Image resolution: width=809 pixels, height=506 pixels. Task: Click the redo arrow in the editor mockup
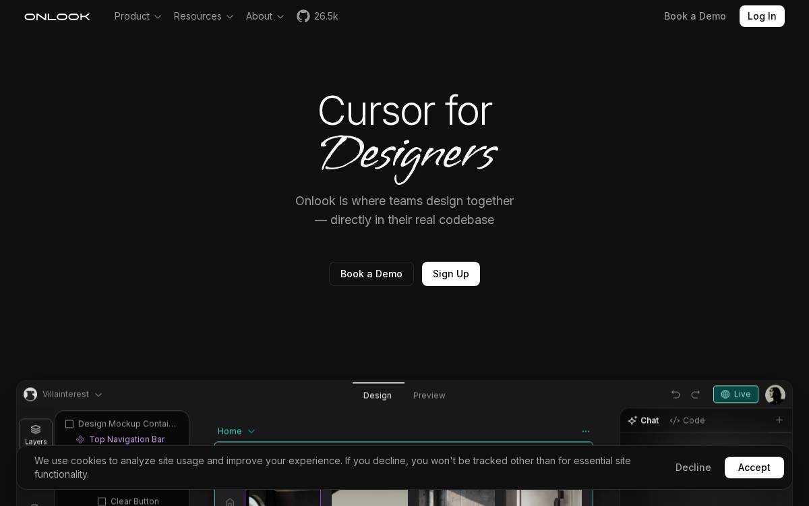(x=695, y=395)
